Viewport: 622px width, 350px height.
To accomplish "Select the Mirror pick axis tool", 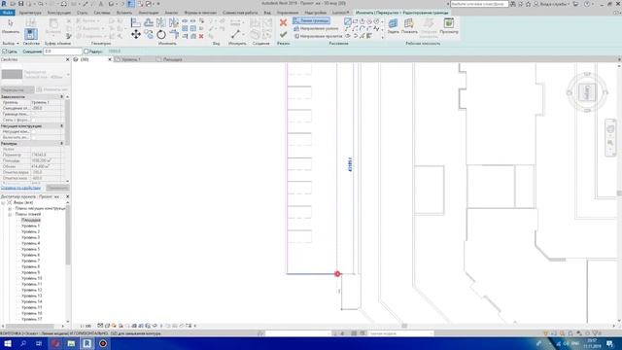I will (161, 22).
